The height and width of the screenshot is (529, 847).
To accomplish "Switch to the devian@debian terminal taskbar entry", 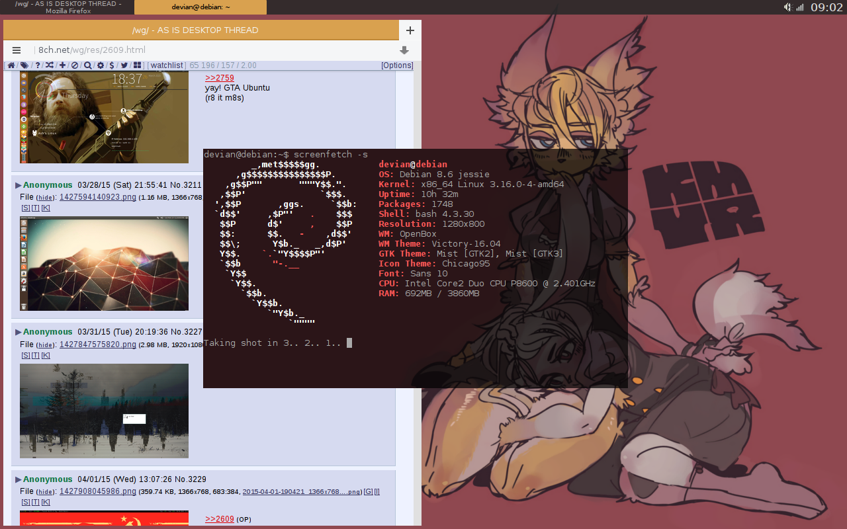I will 201,7.
